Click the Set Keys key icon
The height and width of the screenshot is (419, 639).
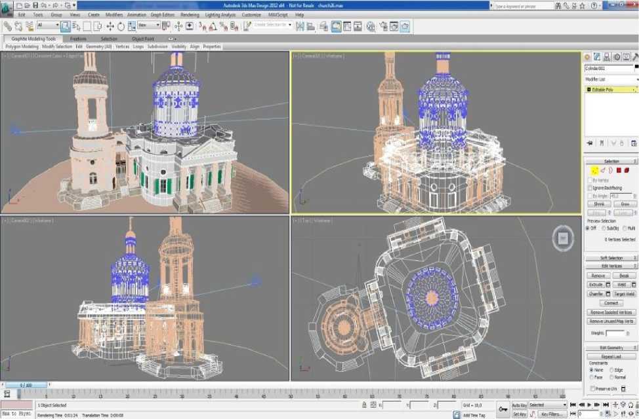coord(503,409)
